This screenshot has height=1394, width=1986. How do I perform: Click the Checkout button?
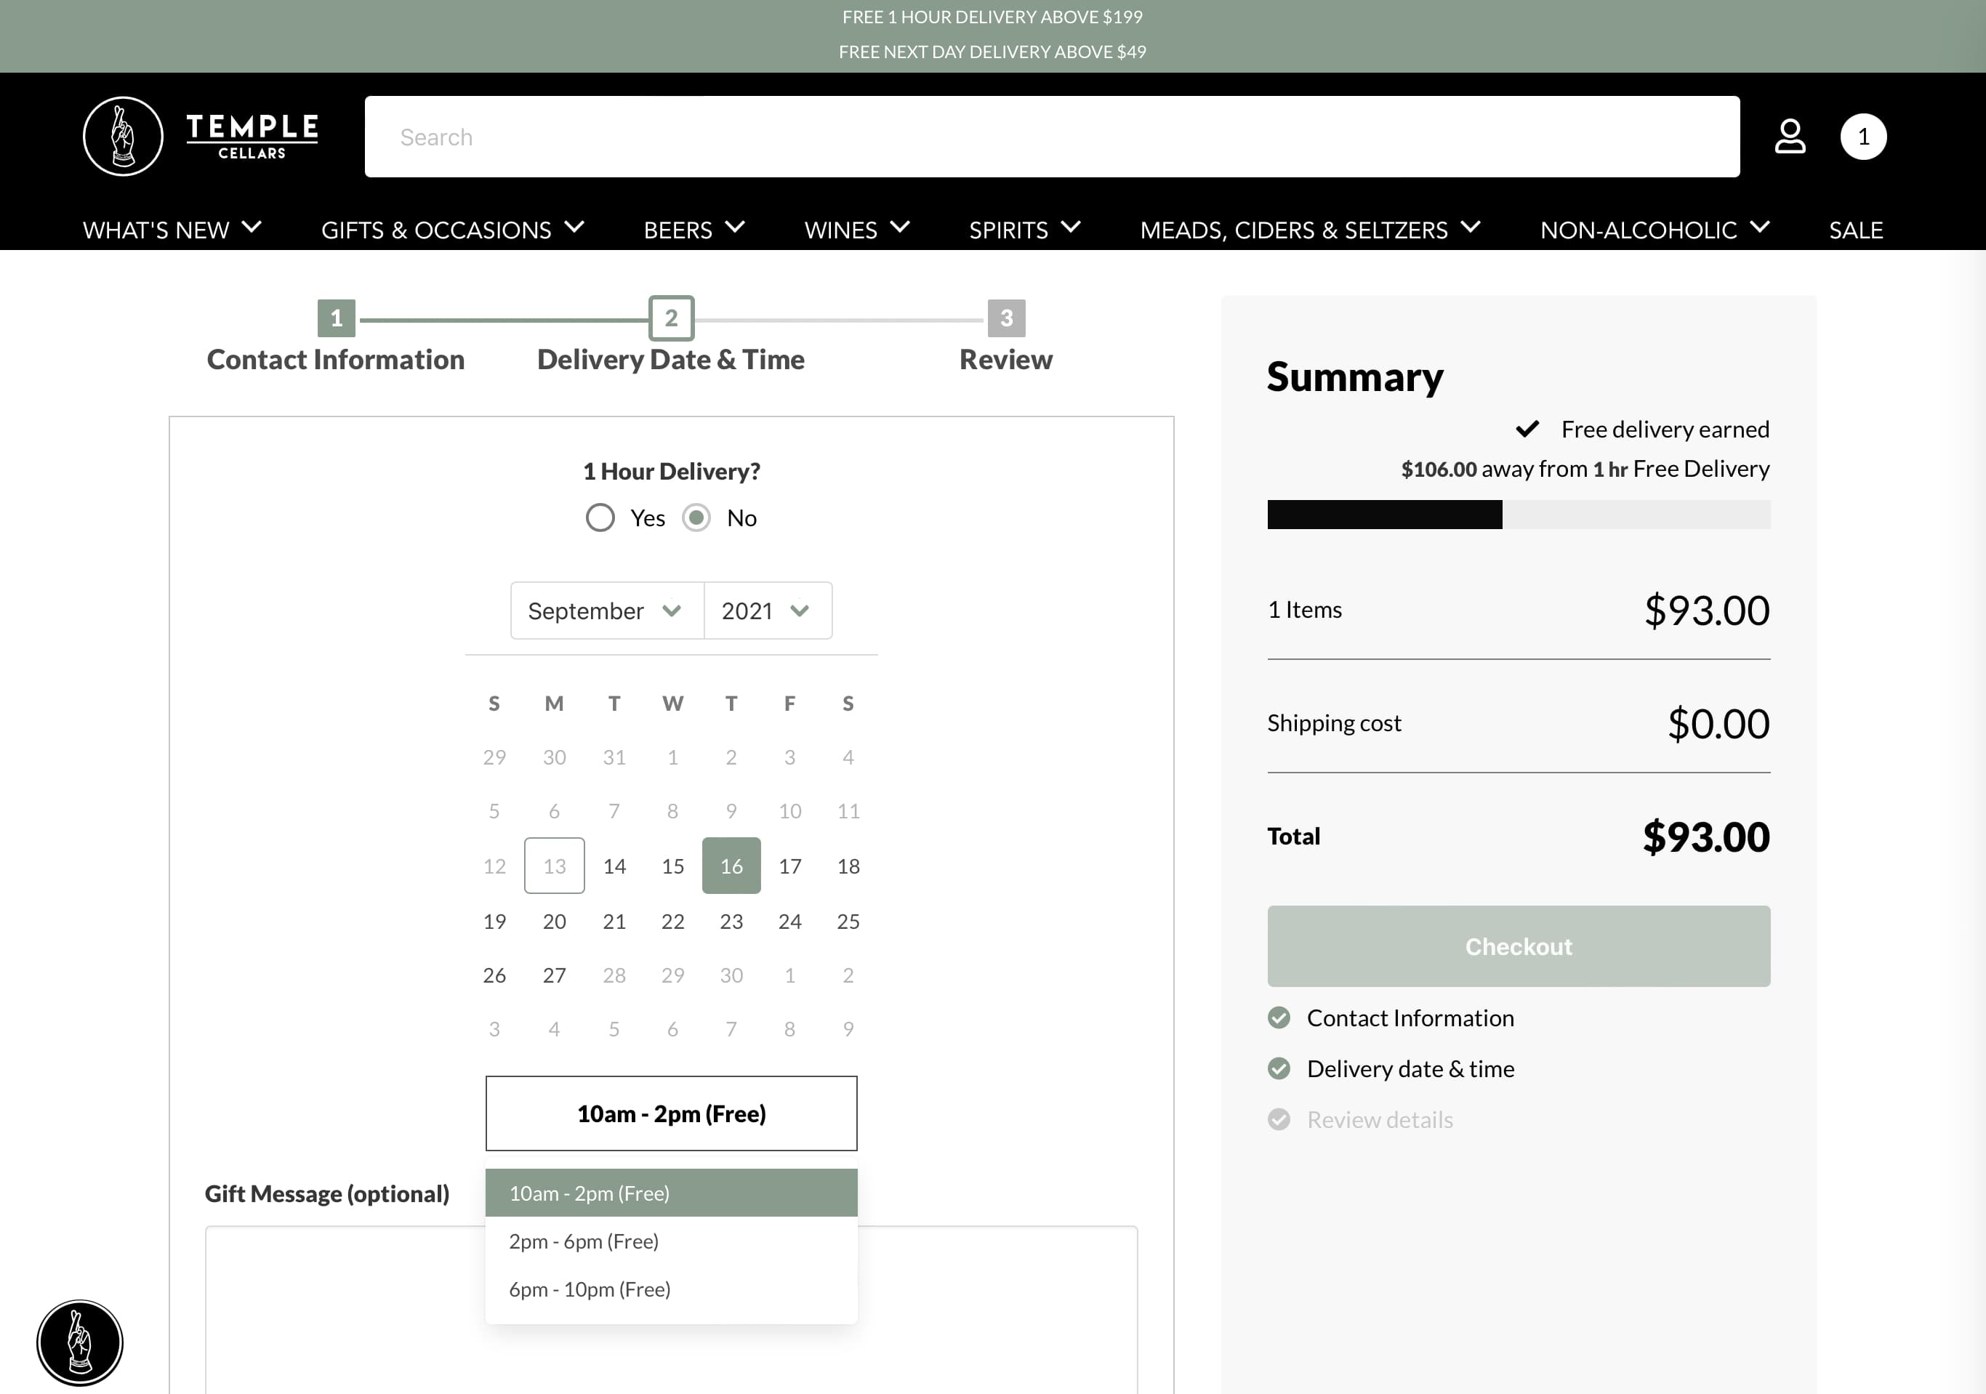(1518, 946)
